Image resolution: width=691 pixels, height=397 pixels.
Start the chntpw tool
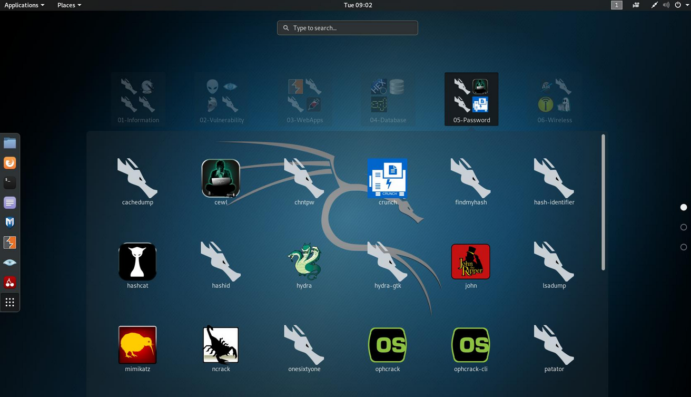tap(304, 182)
